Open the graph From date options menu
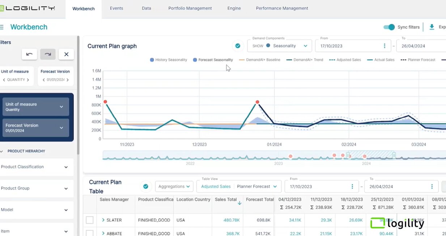Viewport: 446px width, 236px height. 384,46
